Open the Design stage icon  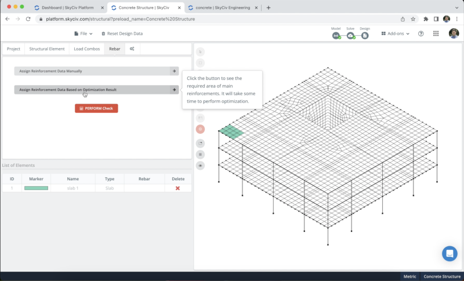(x=365, y=35)
